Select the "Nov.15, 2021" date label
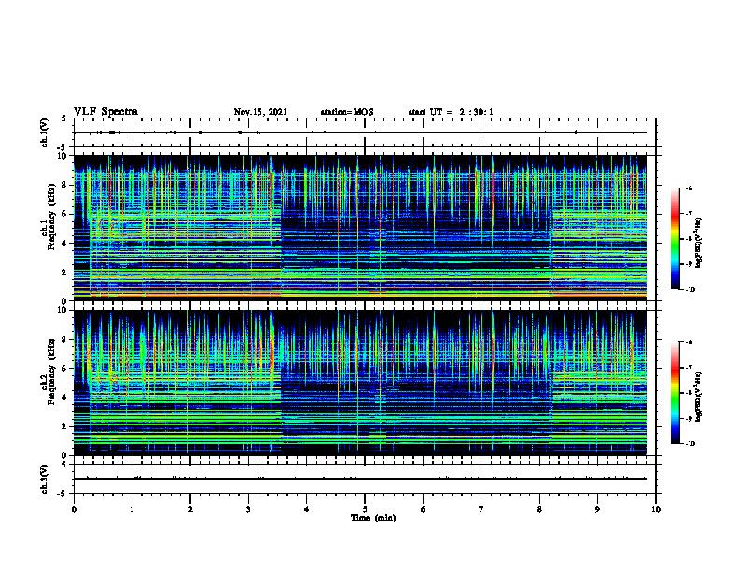Image resolution: width=739 pixels, height=571 pixels. (x=260, y=112)
